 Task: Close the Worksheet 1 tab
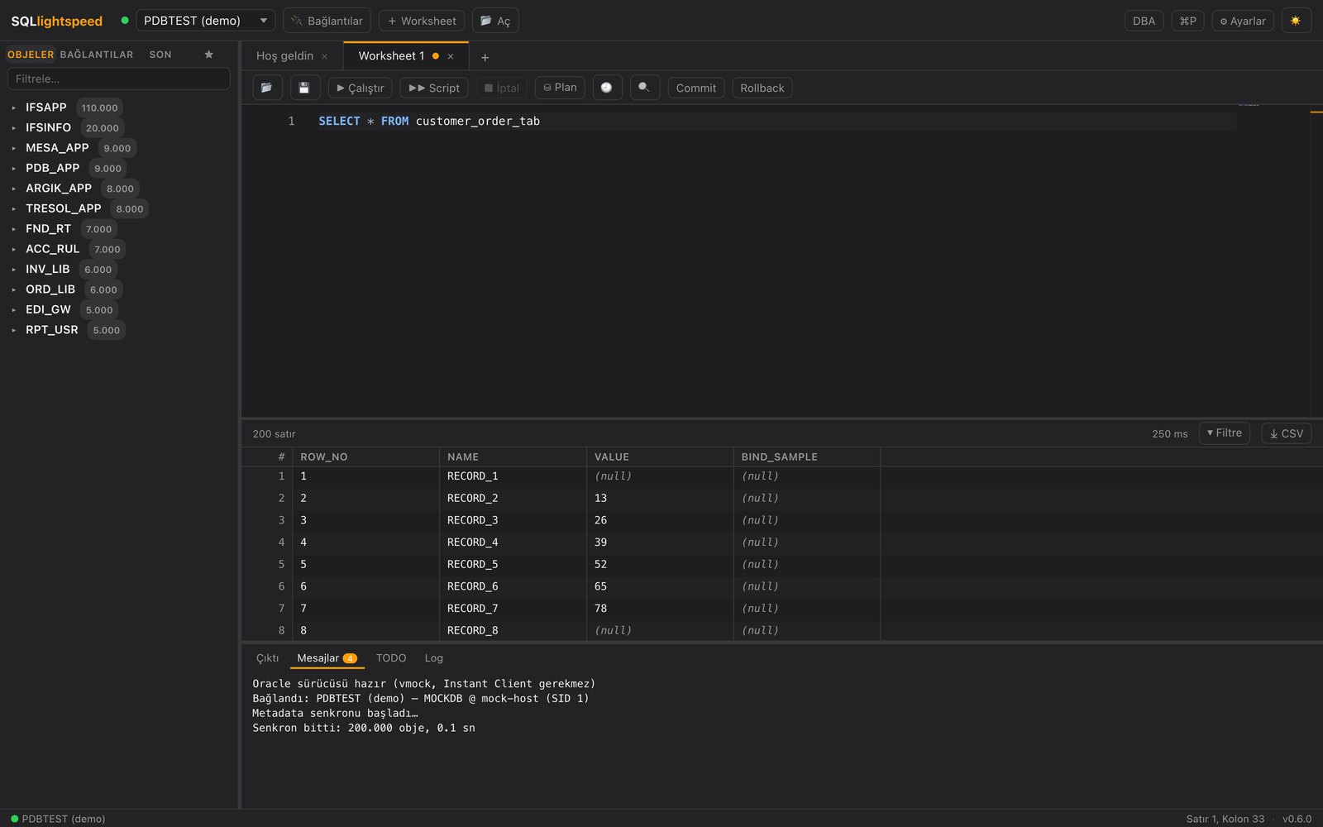pyautogui.click(x=451, y=56)
